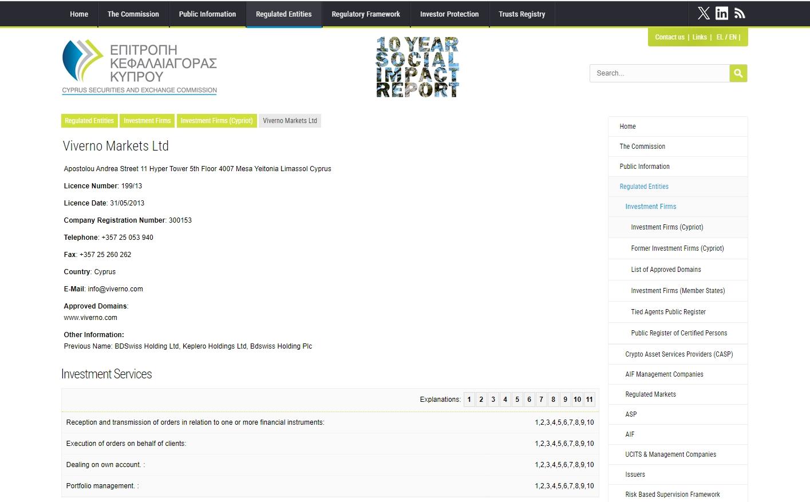This screenshot has height=502, width=810.
Task: Open List of Approved Domains sidebar item
Action: point(678,270)
